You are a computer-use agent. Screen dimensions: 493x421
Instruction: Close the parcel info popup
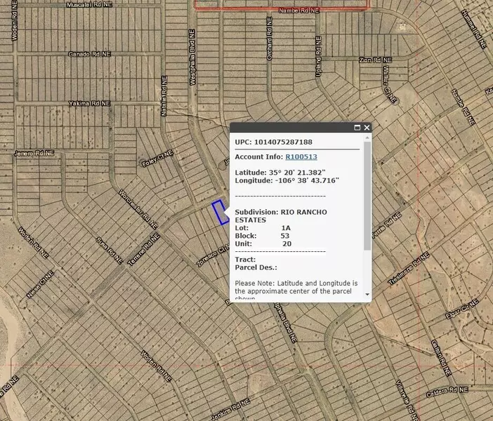367,128
